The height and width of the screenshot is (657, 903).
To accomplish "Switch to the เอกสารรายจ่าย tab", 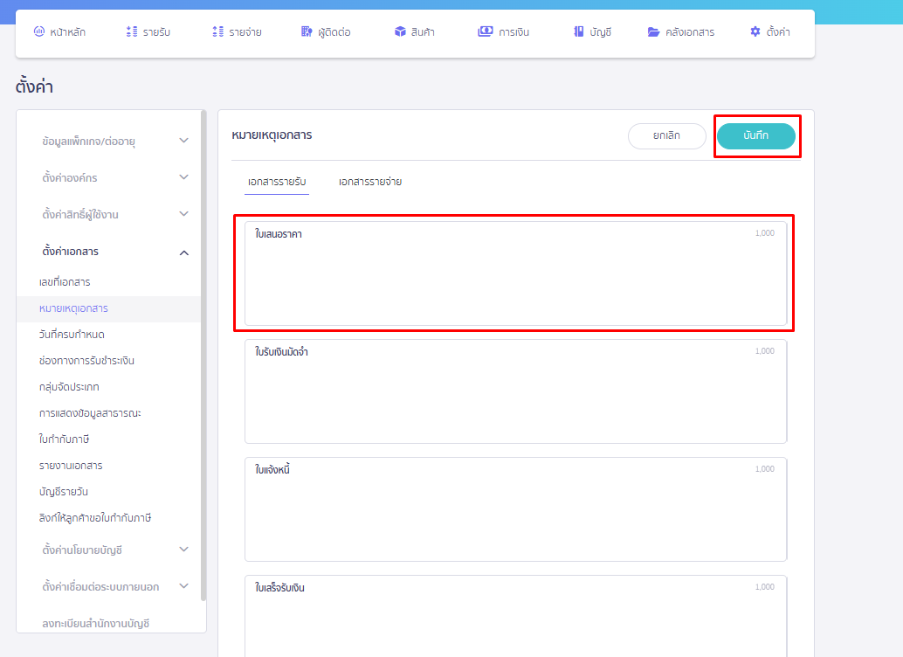I will click(x=370, y=182).
